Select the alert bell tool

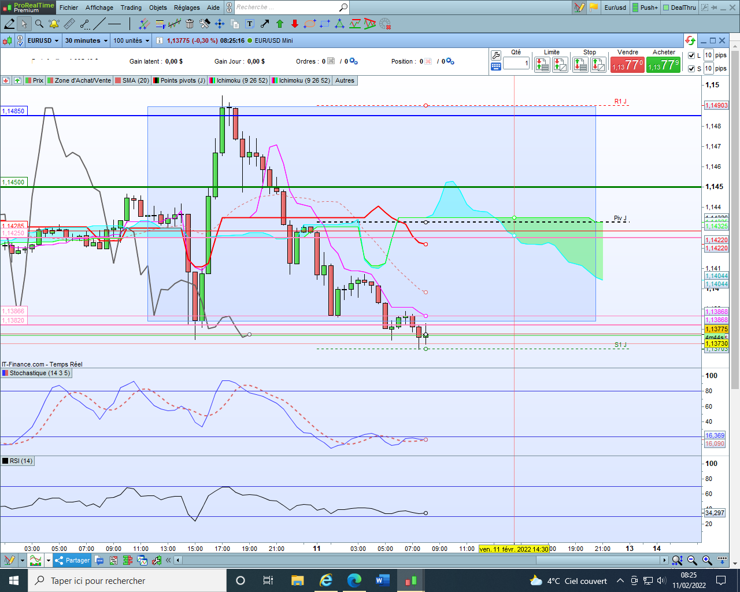[x=54, y=24]
